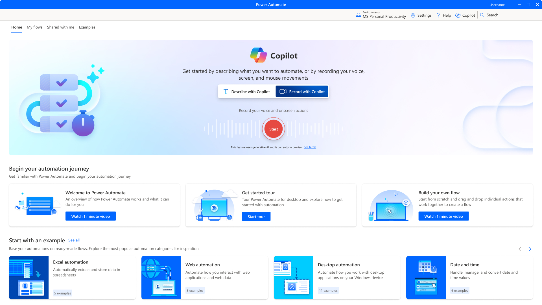Viewport: 542px width, 305px height.
Task: Click the Copilot icon in top navigation
Action: pyautogui.click(x=458, y=15)
